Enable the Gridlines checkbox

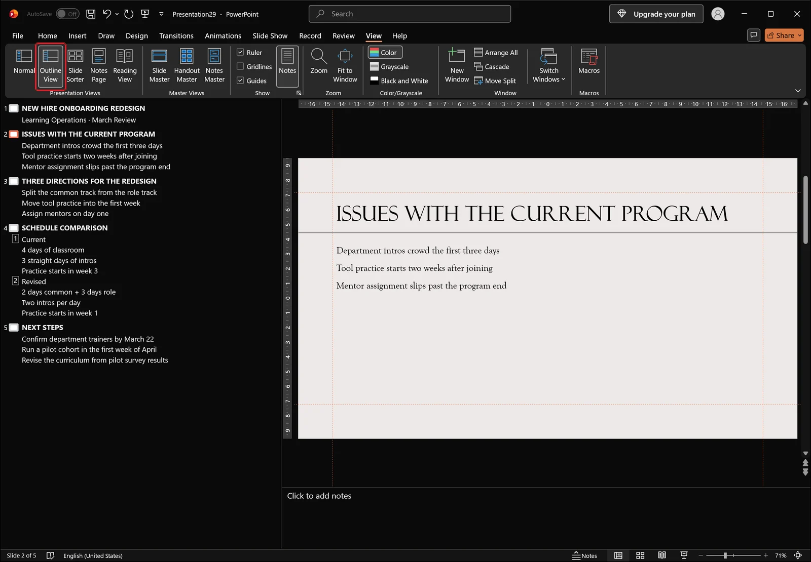click(240, 66)
